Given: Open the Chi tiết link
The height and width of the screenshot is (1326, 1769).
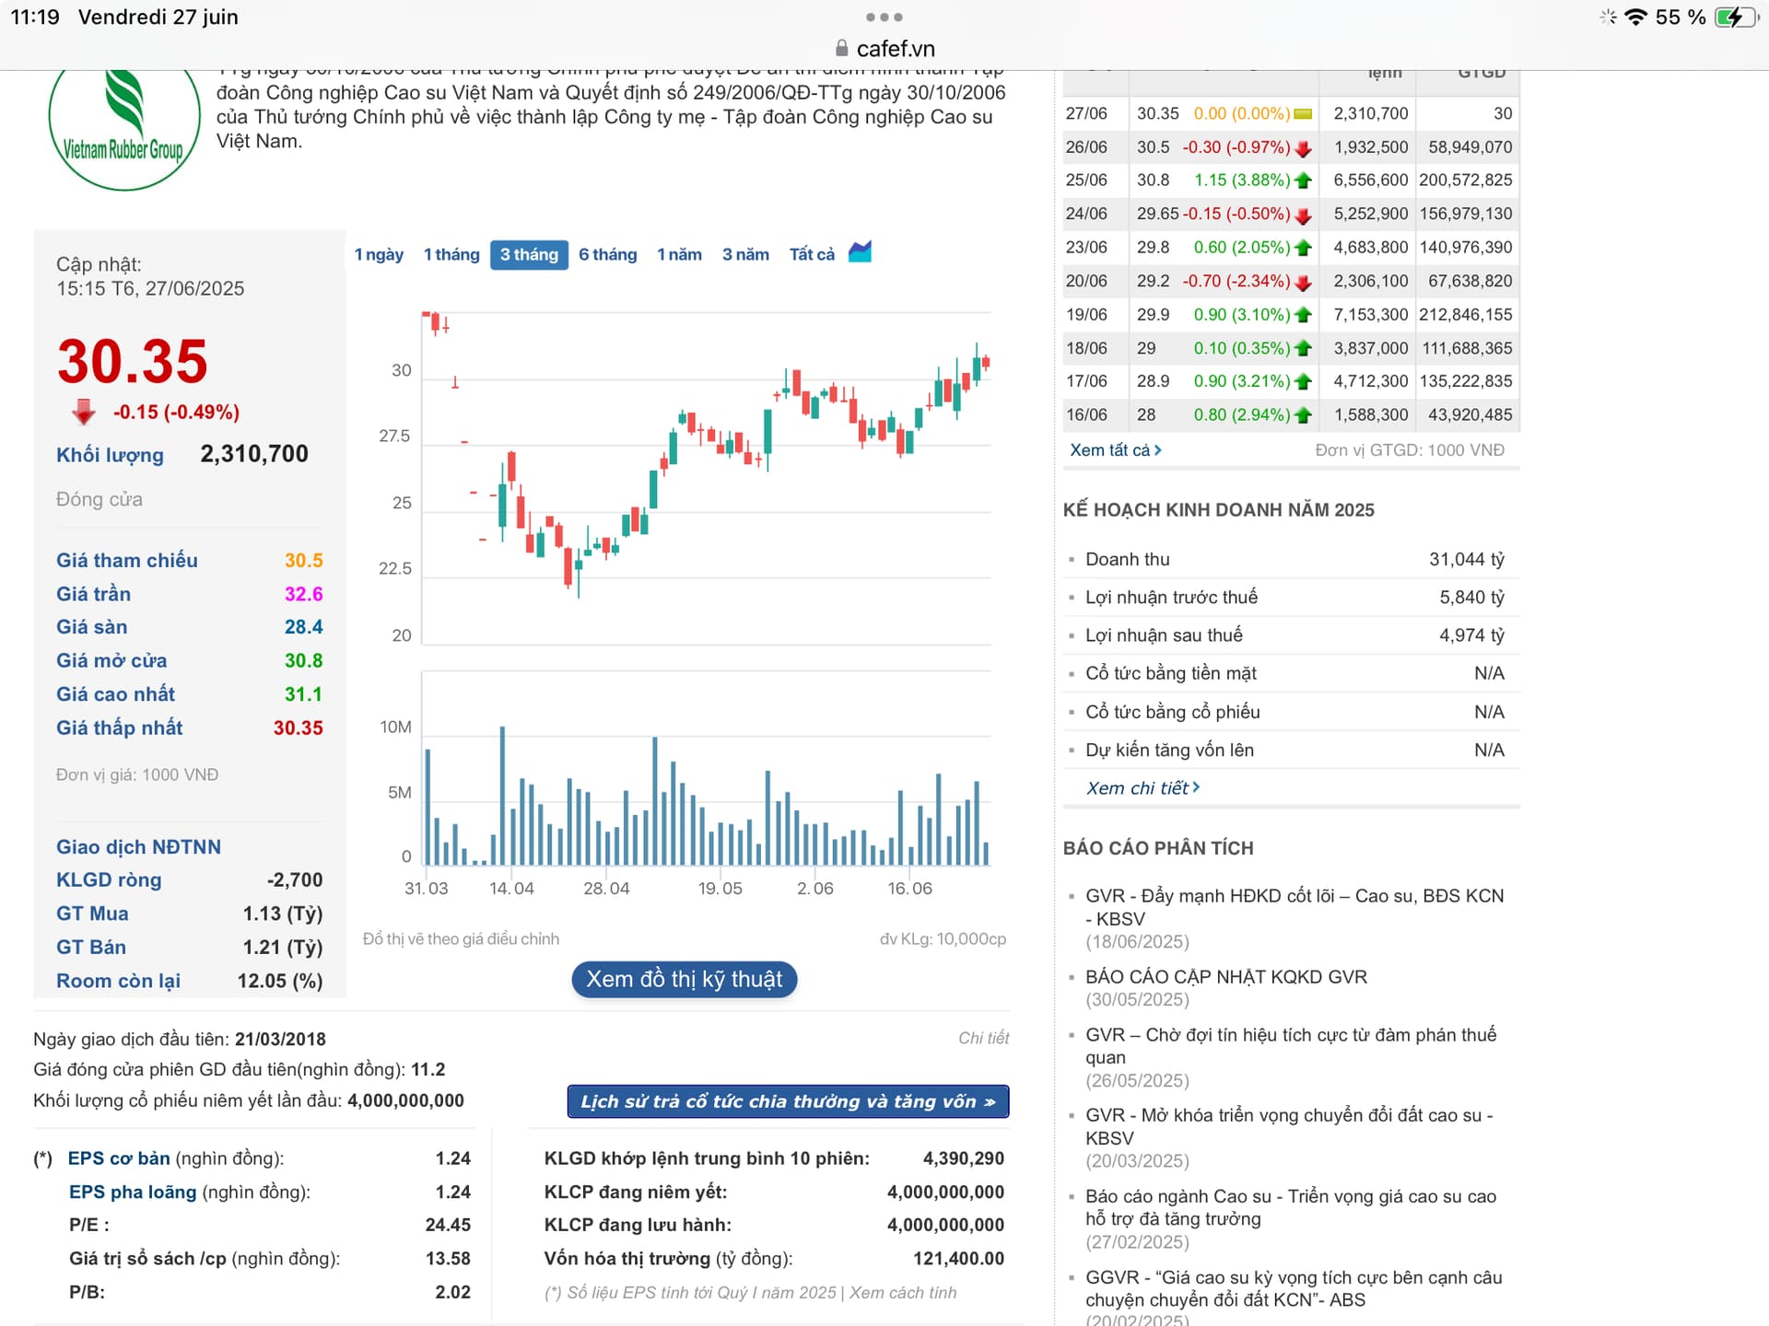Looking at the screenshot, I should point(983,1038).
